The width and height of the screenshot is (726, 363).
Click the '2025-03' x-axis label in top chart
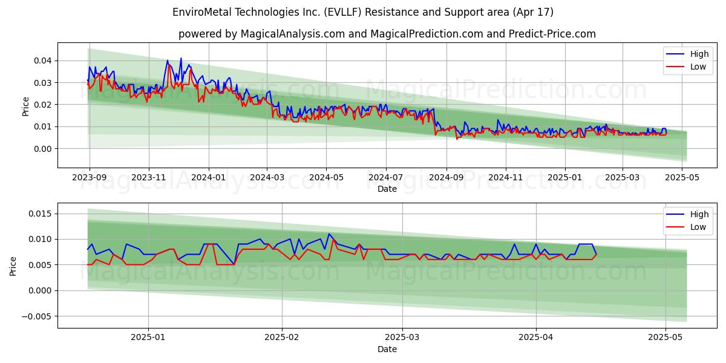622,178
